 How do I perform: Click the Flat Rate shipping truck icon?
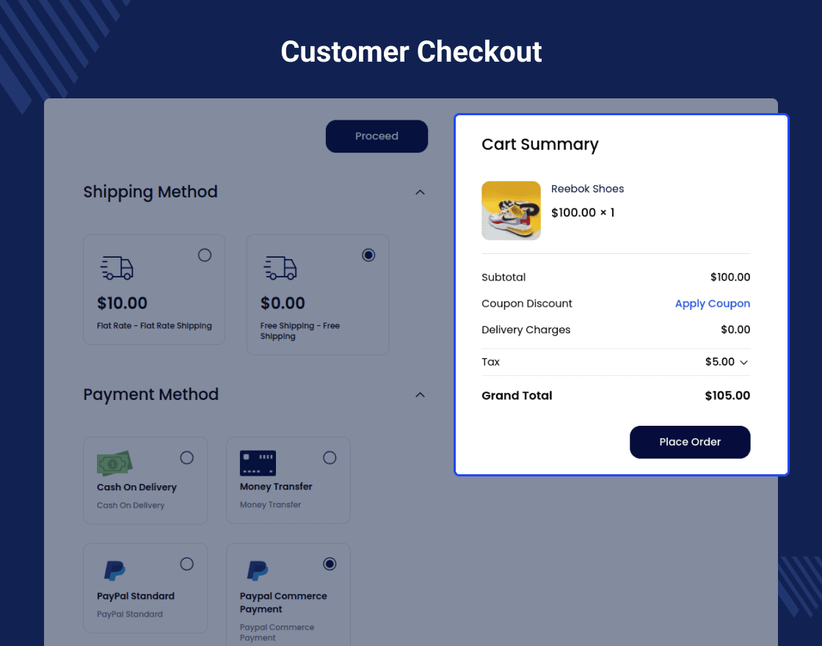click(x=117, y=268)
